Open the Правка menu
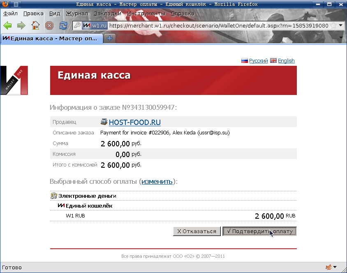 click(x=33, y=14)
